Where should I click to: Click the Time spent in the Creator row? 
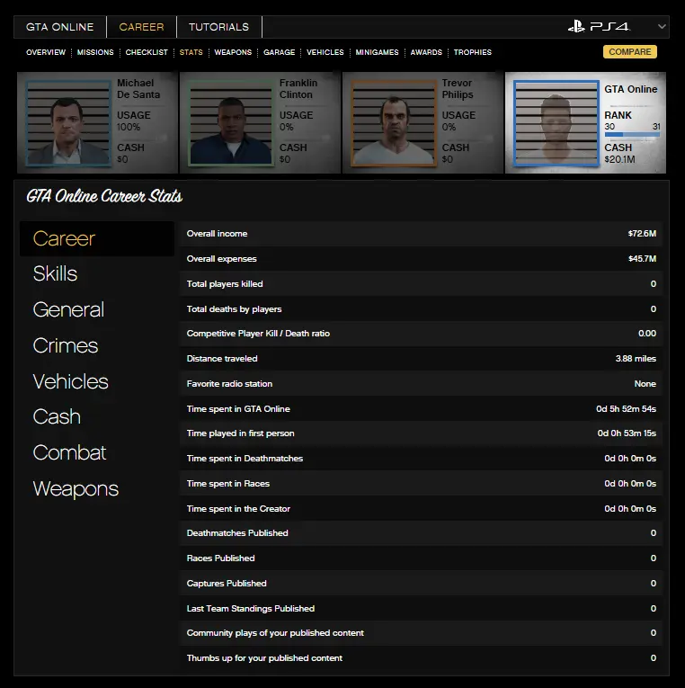pos(421,508)
